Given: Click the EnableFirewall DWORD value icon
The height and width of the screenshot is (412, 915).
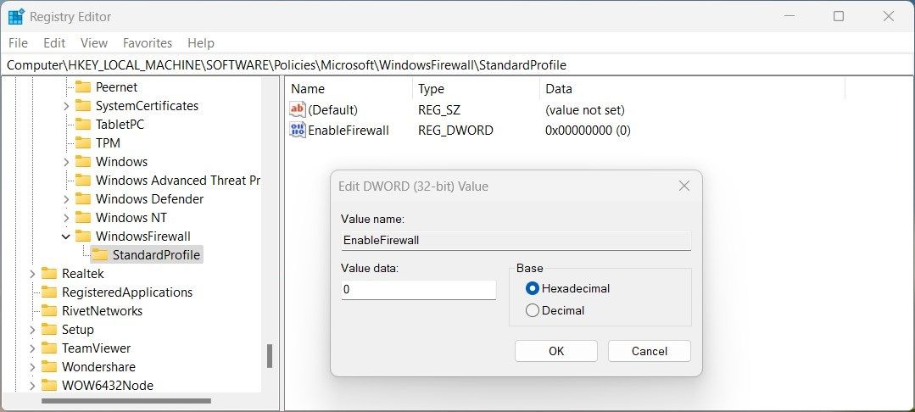Looking at the screenshot, I should [x=298, y=131].
